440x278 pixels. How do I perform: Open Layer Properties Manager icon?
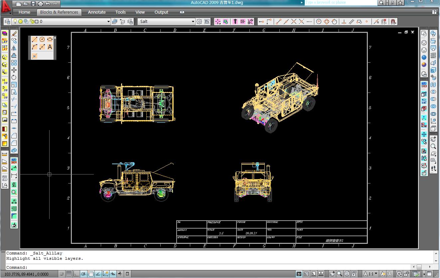point(7,22)
